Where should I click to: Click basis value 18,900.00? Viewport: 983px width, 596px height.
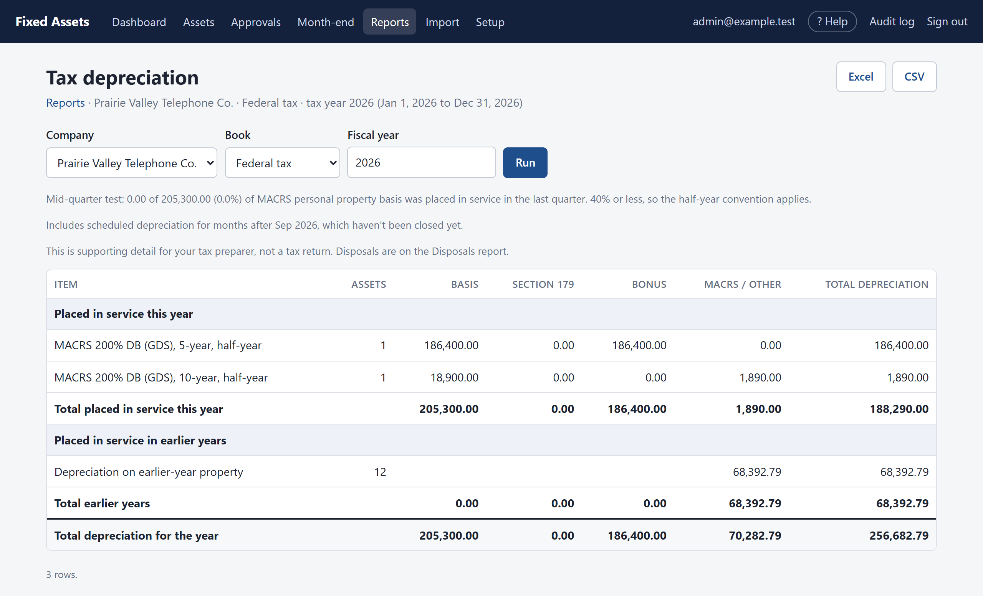pyautogui.click(x=454, y=377)
